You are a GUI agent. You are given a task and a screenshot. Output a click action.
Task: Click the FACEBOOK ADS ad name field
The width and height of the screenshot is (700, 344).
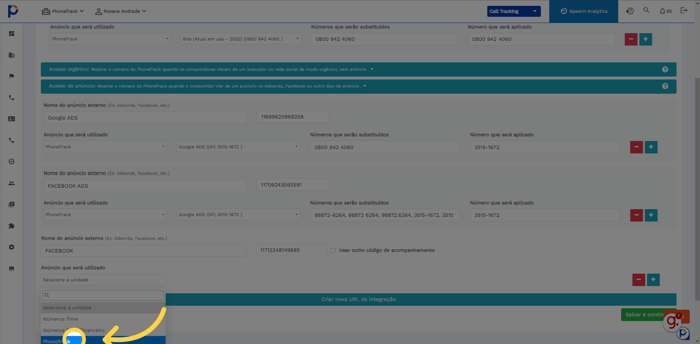click(145, 186)
